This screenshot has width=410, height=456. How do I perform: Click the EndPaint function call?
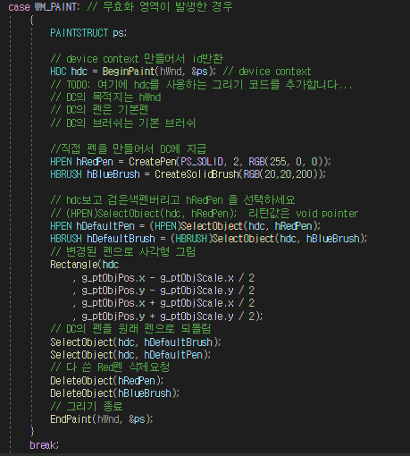71,419
